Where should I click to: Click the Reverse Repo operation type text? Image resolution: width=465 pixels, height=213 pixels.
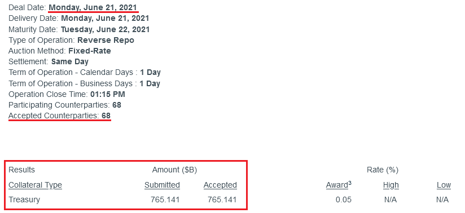(106, 40)
